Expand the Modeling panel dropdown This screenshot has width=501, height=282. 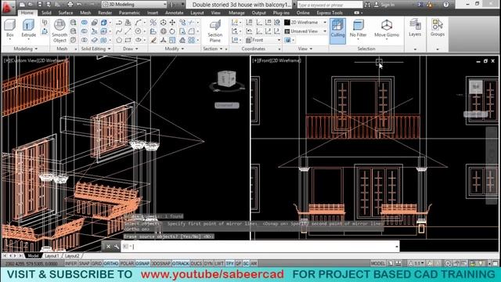point(26,49)
